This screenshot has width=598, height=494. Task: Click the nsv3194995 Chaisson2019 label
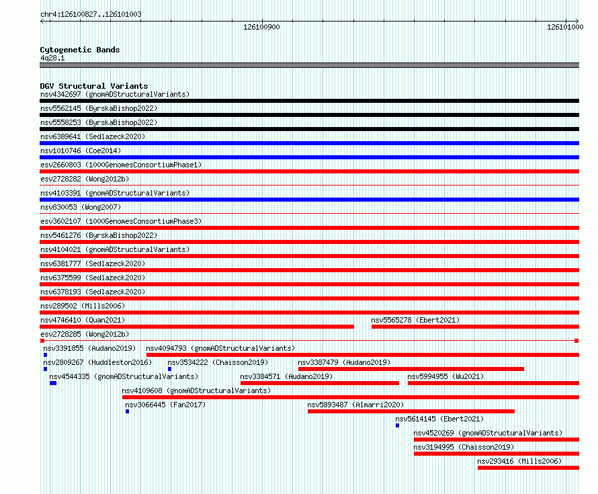tap(464, 447)
